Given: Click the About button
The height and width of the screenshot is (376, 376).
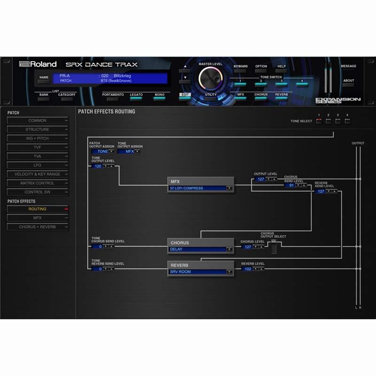Looking at the screenshot, I should point(348,85).
